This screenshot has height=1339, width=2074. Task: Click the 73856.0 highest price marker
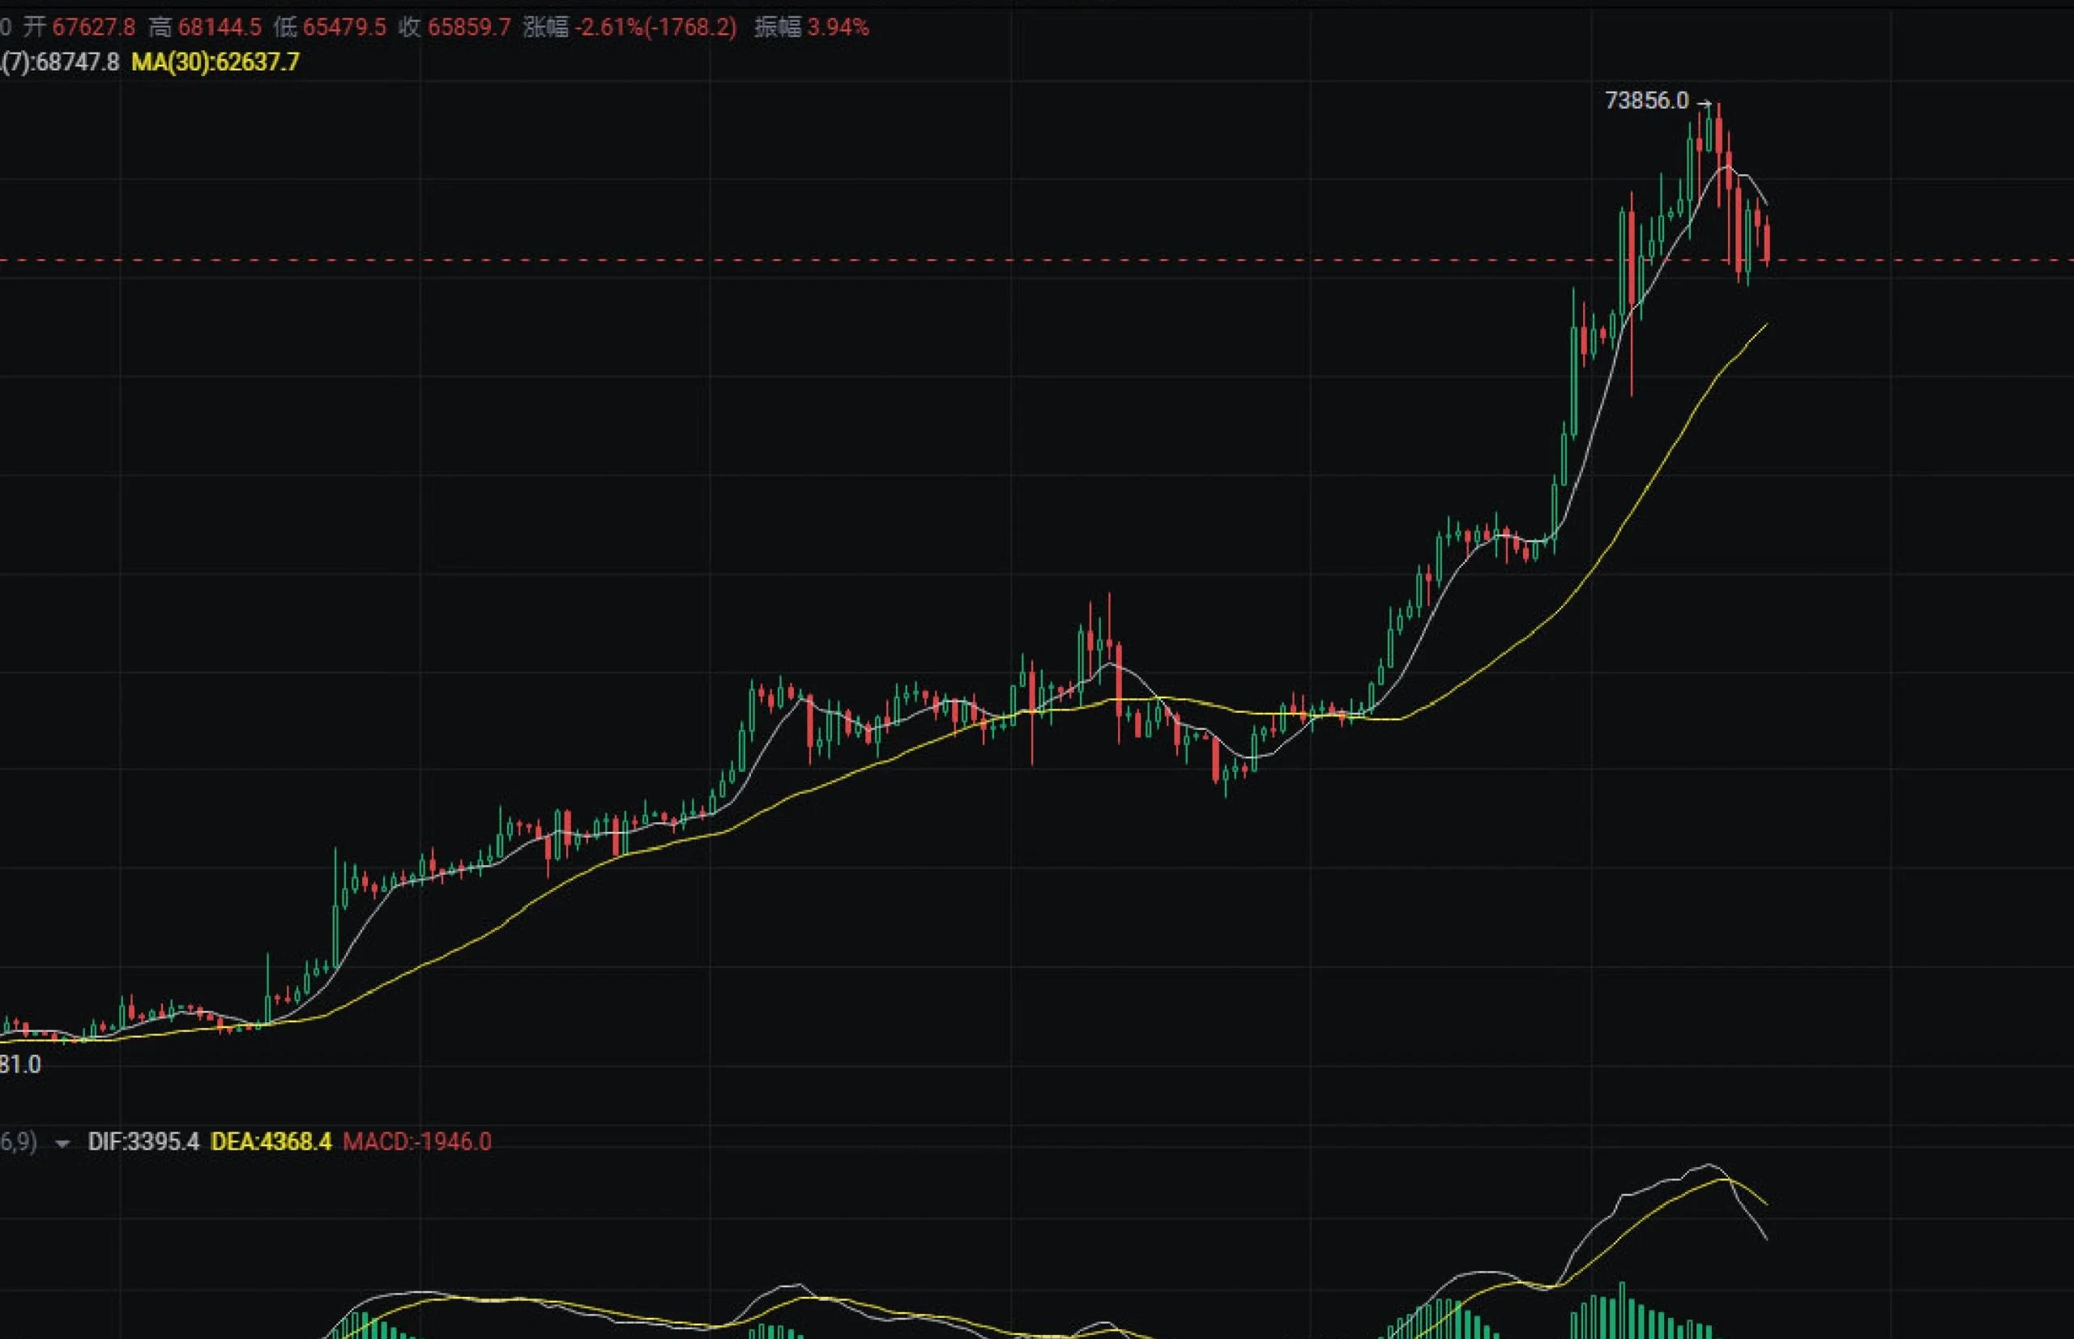(1645, 101)
